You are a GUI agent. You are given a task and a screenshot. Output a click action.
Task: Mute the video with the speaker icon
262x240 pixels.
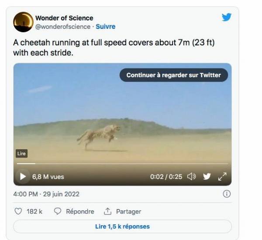pyautogui.click(x=191, y=177)
